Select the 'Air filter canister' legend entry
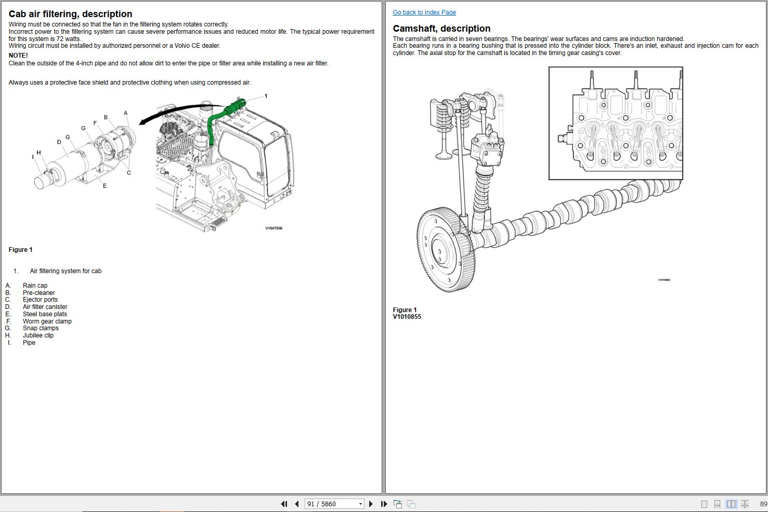The width and height of the screenshot is (768, 512). [x=45, y=307]
